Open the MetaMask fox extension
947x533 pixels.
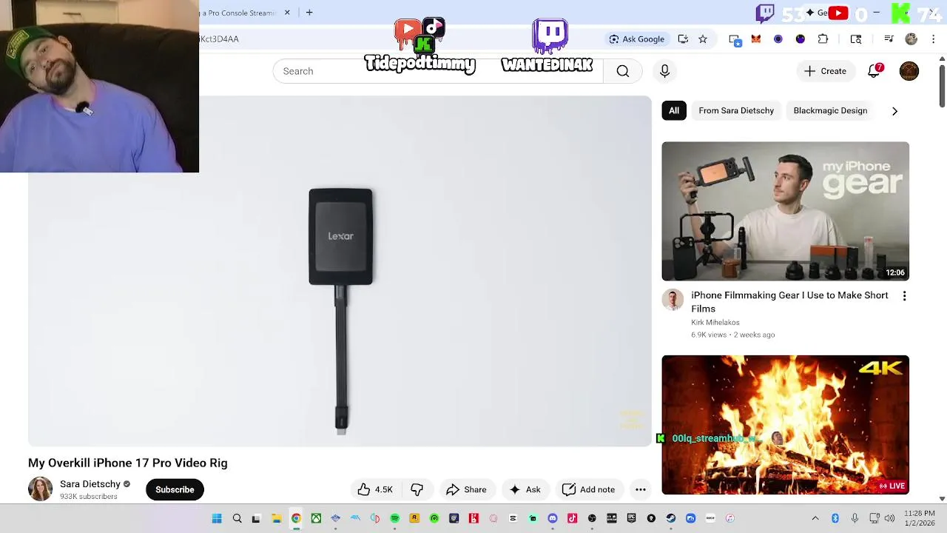[756, 39]
